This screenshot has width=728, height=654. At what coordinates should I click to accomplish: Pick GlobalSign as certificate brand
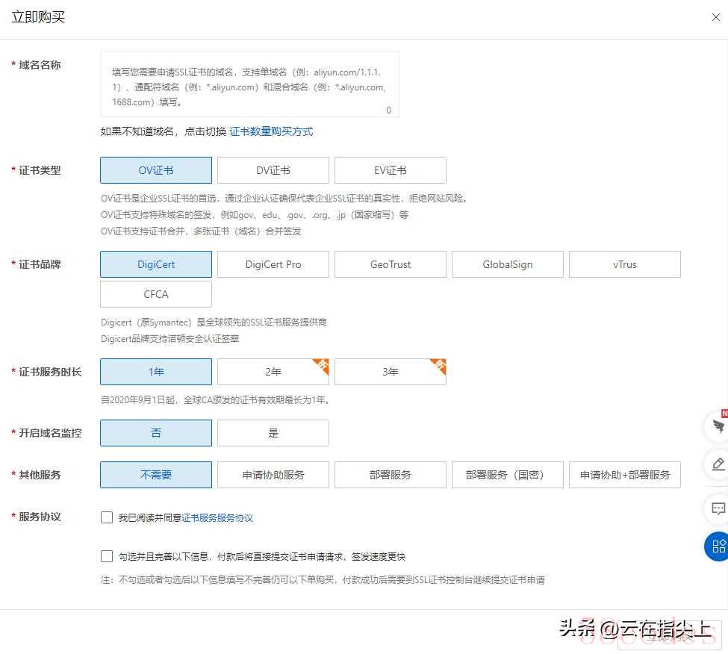click(507, 264)
